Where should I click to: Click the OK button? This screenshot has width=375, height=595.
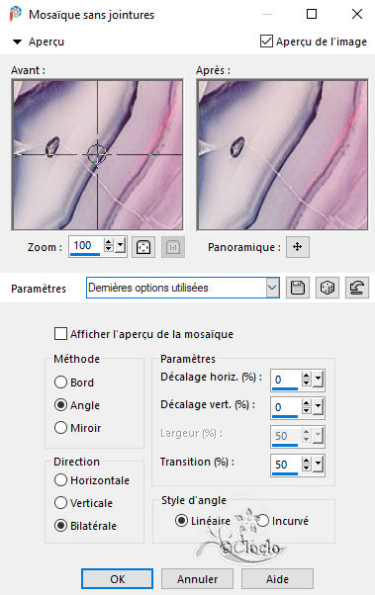pyautogui.click(x=117, y=579)
